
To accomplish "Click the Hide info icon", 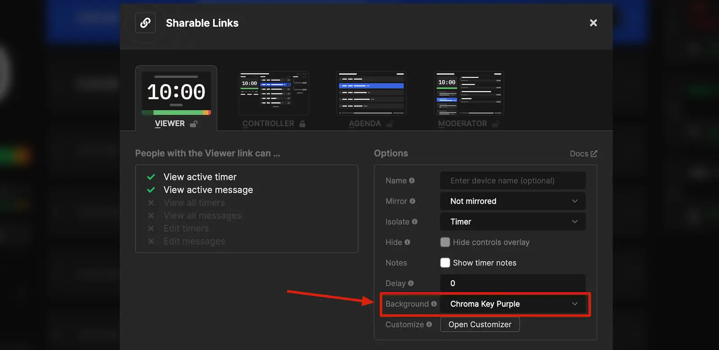I will (407, 242).
